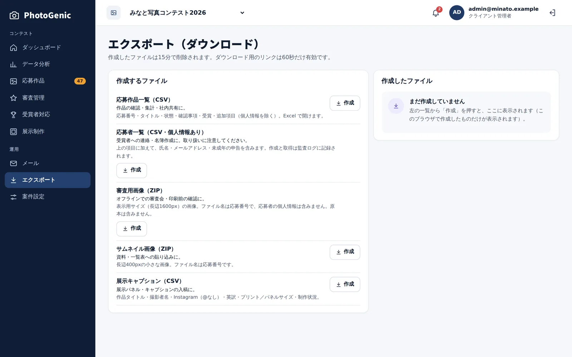Image resolution: width=572 pixels, height=357 pixels.
Task: Navigate to 審査管理
Action: (x=48, y=98)
